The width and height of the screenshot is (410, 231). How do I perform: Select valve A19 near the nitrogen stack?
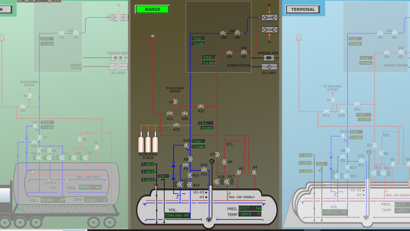tap(176, 125)
